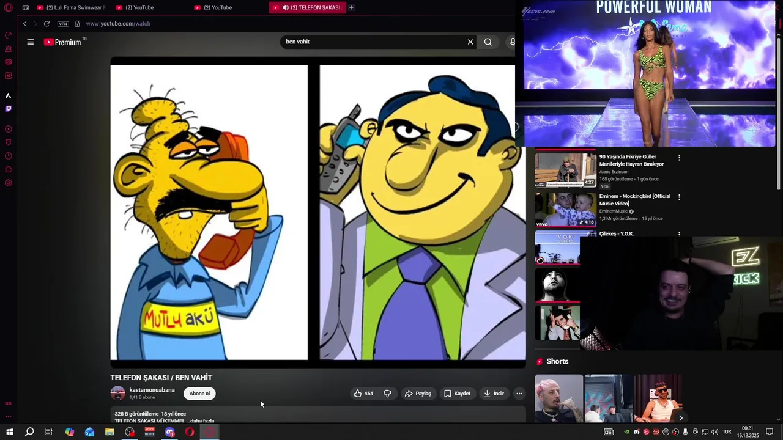Screen dimensions: 783x440
Task: Open the Ajans Erzincan channel link
Action: 614,172
